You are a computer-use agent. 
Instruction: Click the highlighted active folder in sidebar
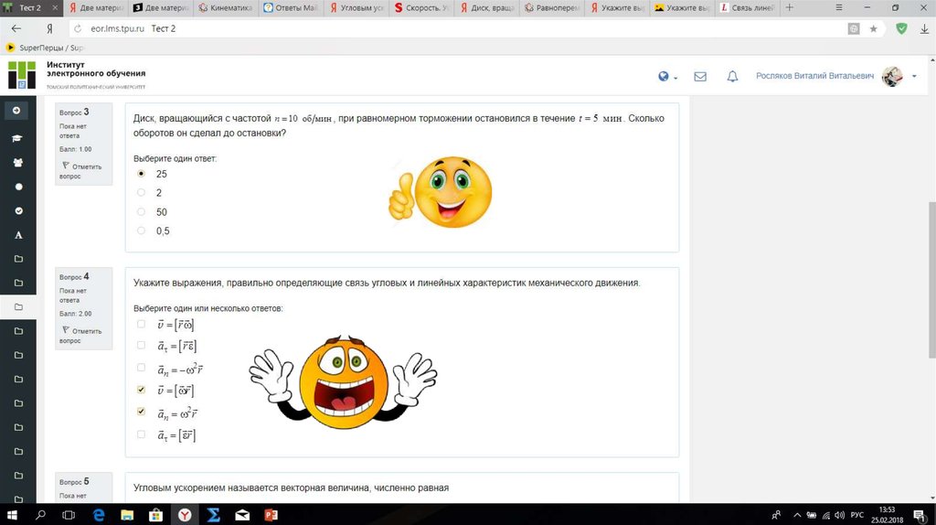[18, 306]
